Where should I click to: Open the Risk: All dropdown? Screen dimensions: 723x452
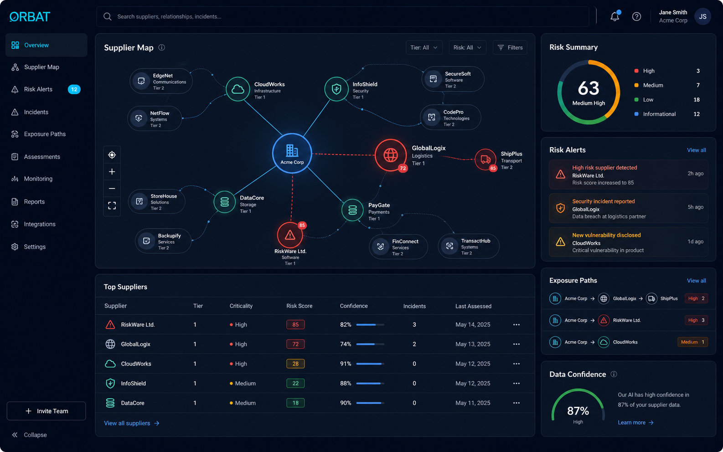(467, 47)
